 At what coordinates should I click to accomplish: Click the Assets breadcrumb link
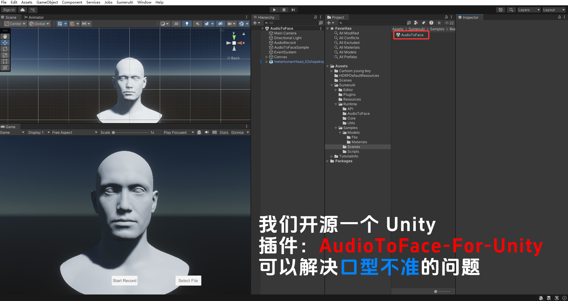pyautogui.click(x=398, y=29)
